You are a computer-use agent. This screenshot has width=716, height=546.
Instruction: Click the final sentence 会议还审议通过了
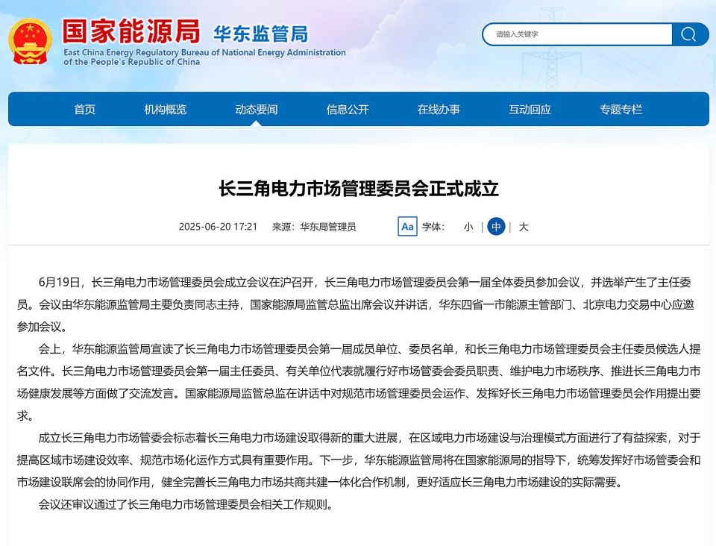tap(186, 504)
